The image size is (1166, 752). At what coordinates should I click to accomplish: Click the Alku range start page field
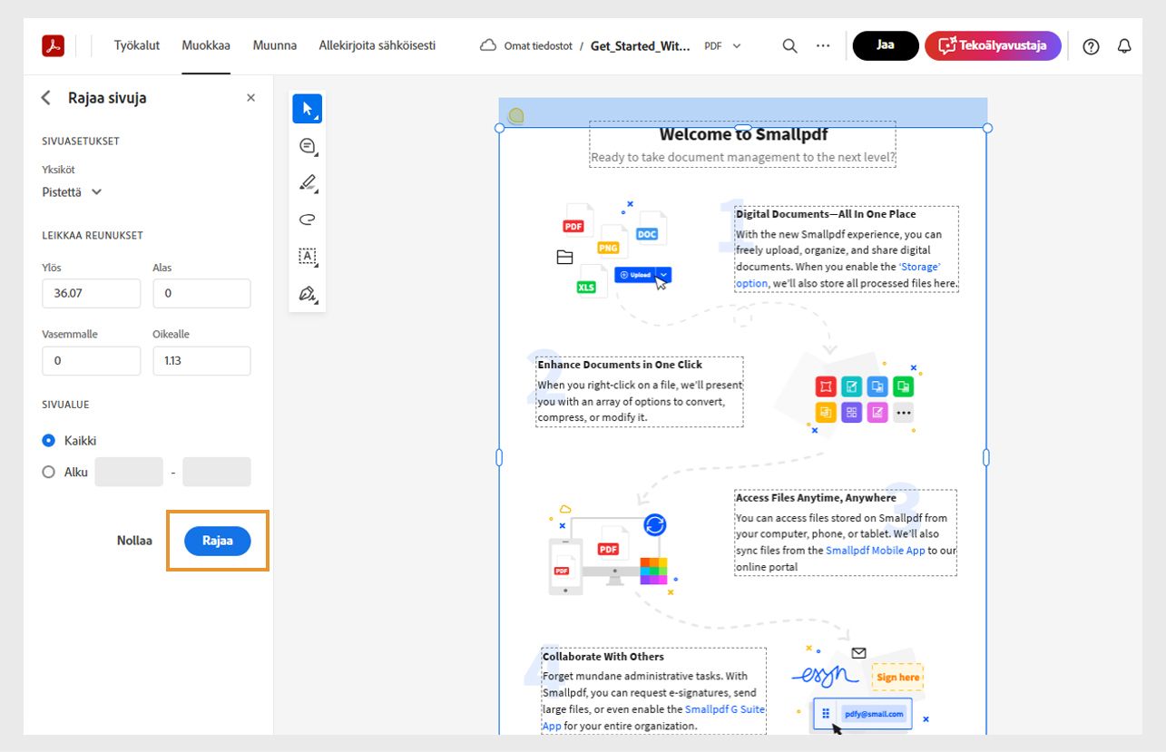pos(129,473)
